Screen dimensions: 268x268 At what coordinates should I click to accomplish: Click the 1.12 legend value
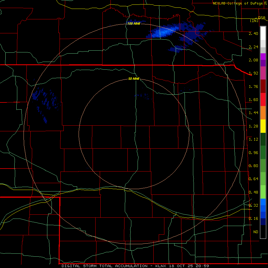(x=253, y=139)
